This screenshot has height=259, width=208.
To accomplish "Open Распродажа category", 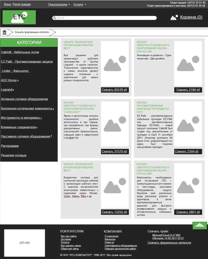I will coord(10,146).
